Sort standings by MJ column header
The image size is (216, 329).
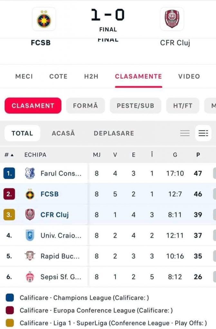click(97, 155)
